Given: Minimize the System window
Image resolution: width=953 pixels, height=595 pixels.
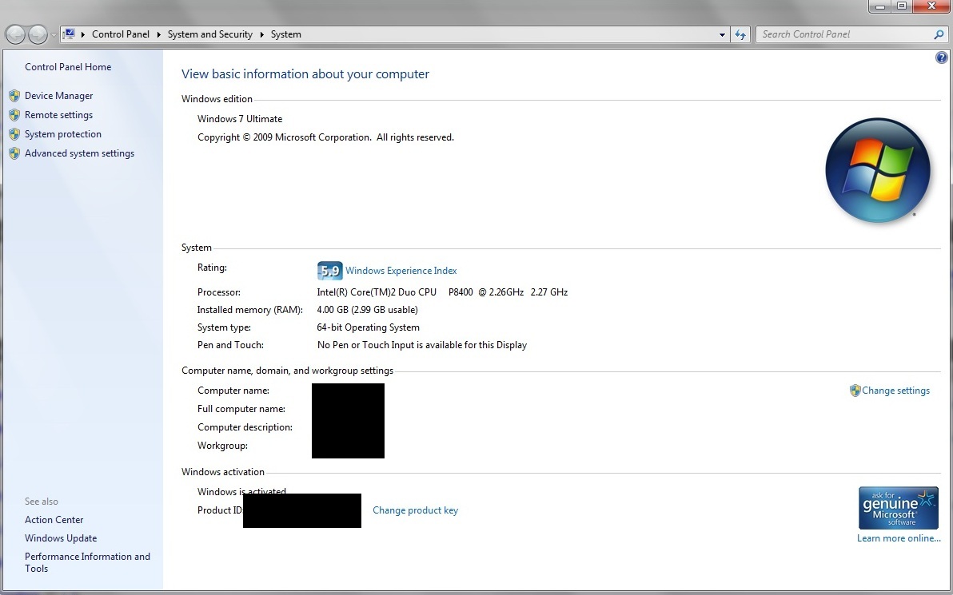Looking at the screenshot, I should point(880,6).
